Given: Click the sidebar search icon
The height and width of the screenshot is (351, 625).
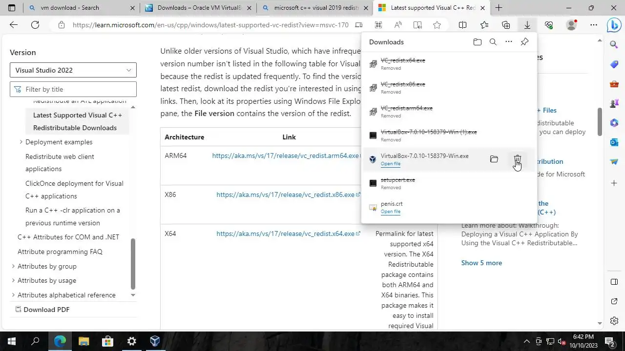Looking at the screenshot, I should tap(614, 45).
